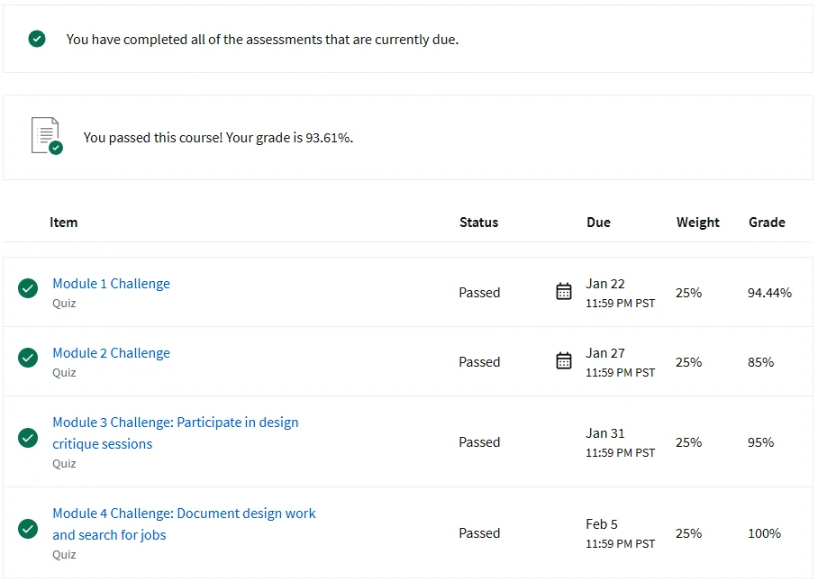The image size is (818, 582).
Task: Click the 100% grade for Module 4
Action: [x=764, y=533]
